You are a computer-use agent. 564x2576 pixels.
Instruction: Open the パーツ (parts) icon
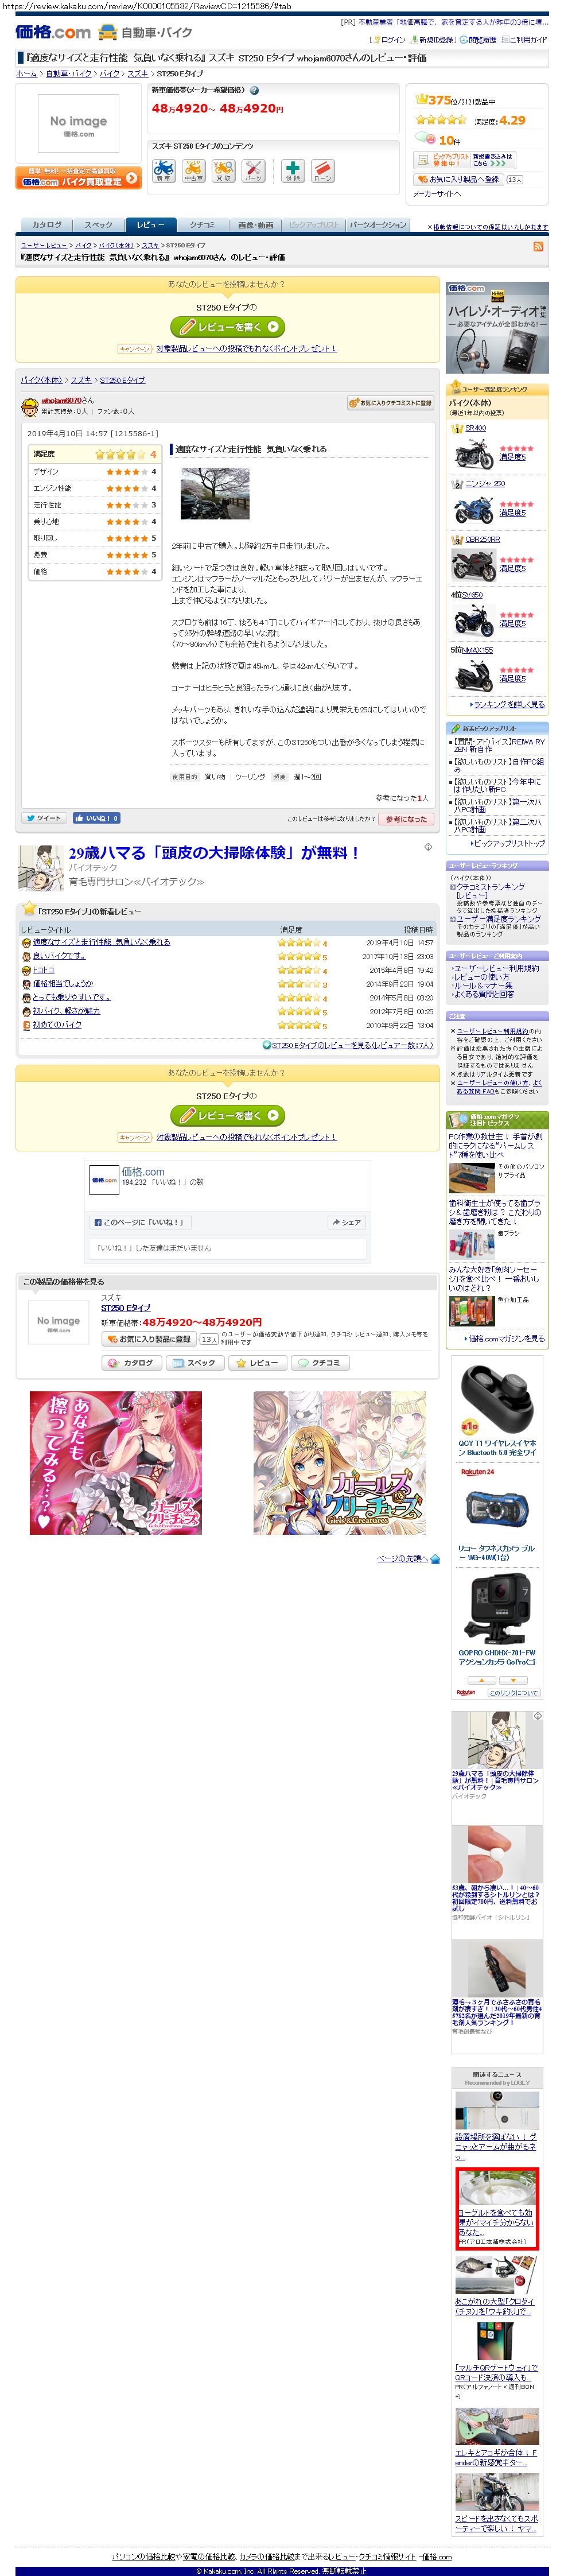coord(253,171)
